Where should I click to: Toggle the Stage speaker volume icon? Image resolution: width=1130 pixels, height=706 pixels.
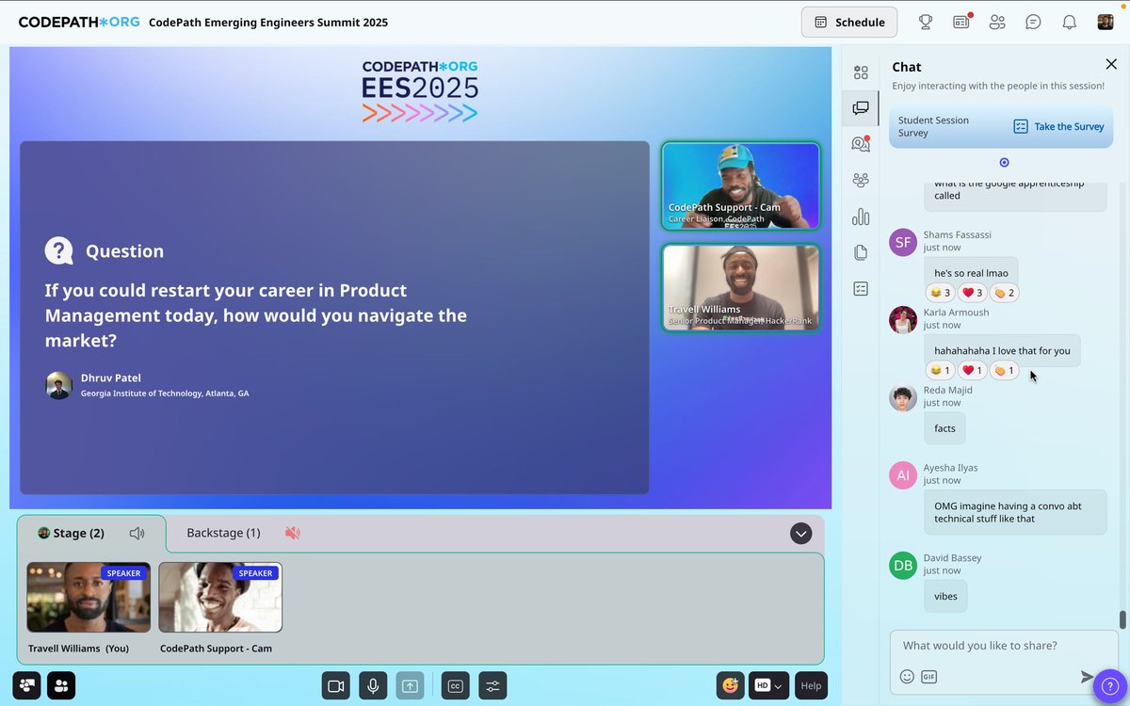[x=137, y=533]
